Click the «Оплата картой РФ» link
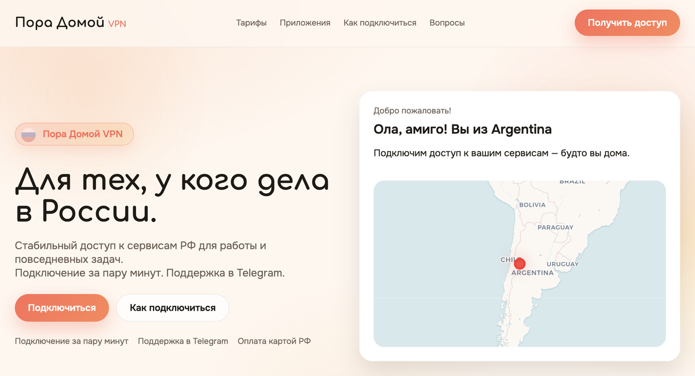 pyautogui.click(x=274, y=341)
